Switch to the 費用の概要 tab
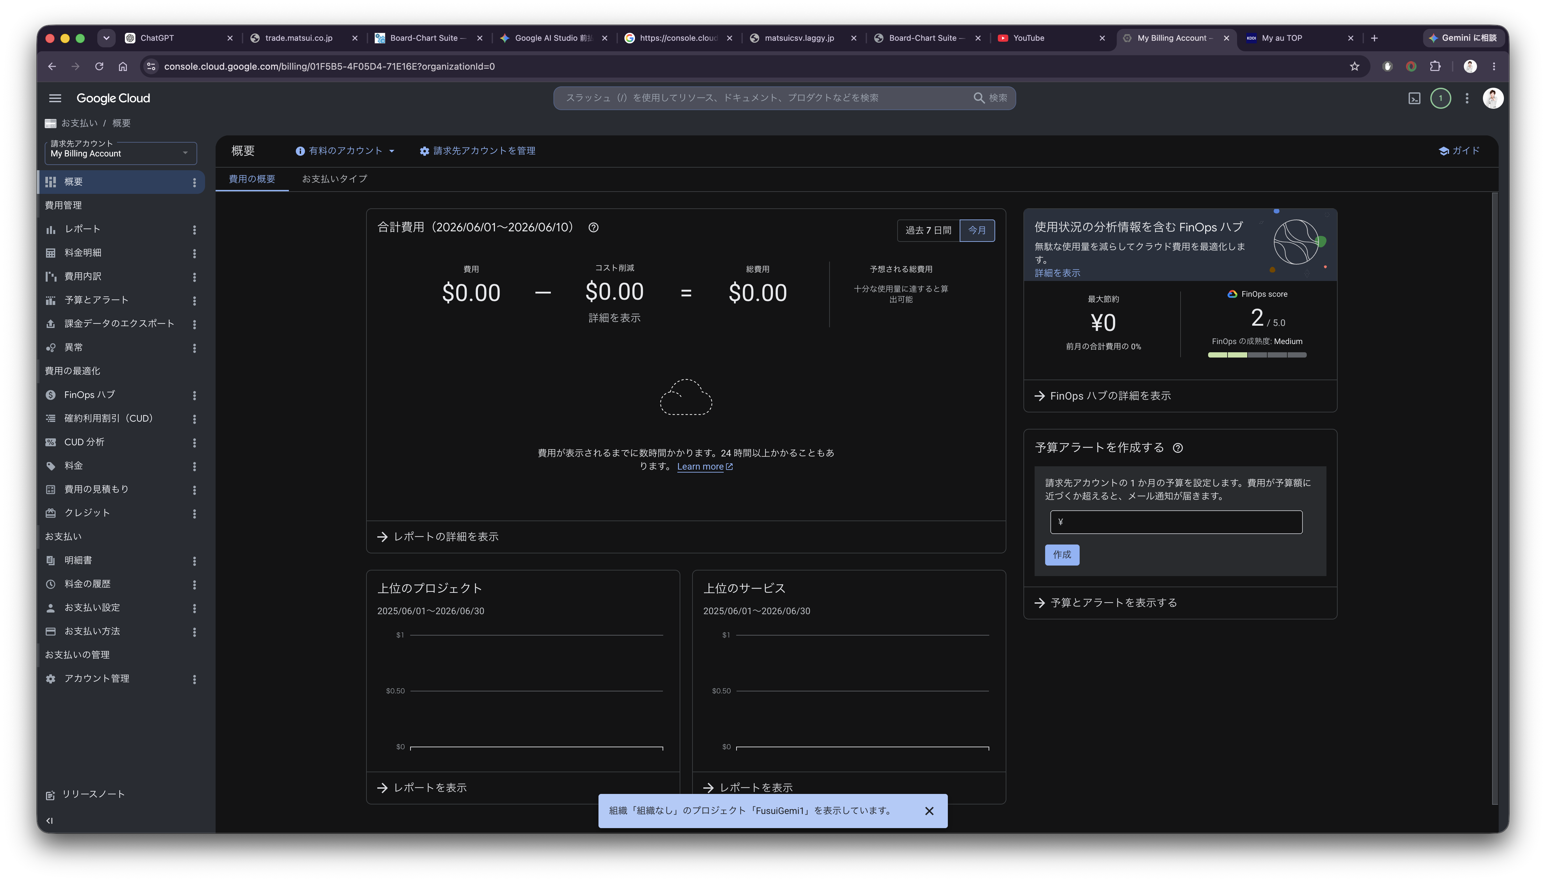Viewport: 1546px width, 882px height. (252, 179)
